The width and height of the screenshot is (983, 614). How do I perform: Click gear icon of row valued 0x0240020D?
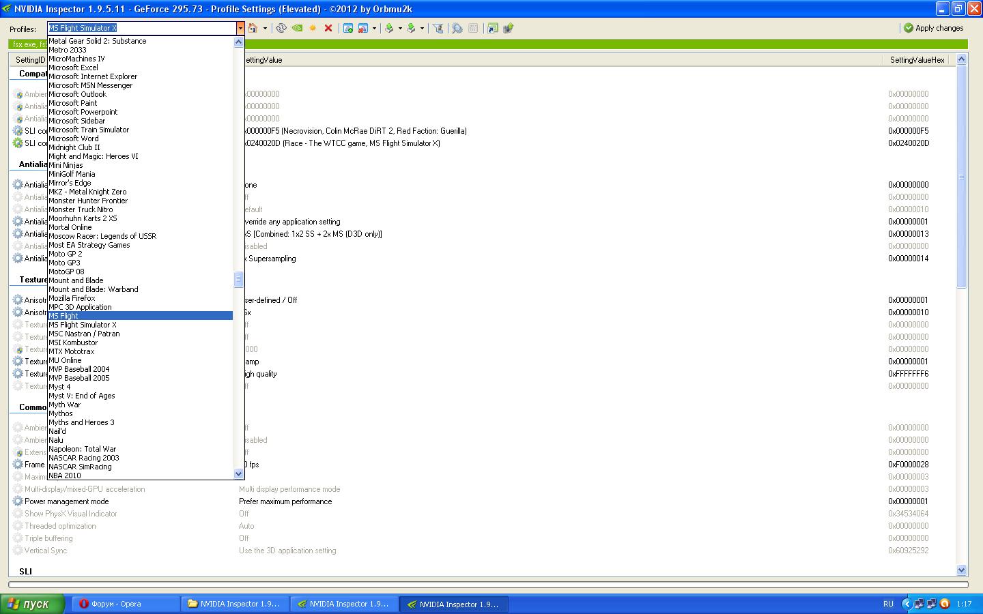[18, 143]
